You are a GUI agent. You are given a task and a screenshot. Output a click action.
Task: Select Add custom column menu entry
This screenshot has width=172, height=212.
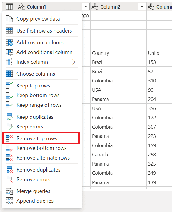click(x=42, y=43)
